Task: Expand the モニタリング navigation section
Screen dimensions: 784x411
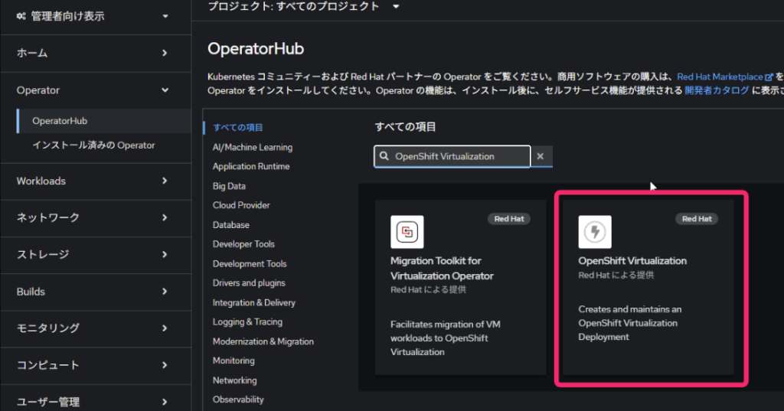Action: click(x=96, y=328)
